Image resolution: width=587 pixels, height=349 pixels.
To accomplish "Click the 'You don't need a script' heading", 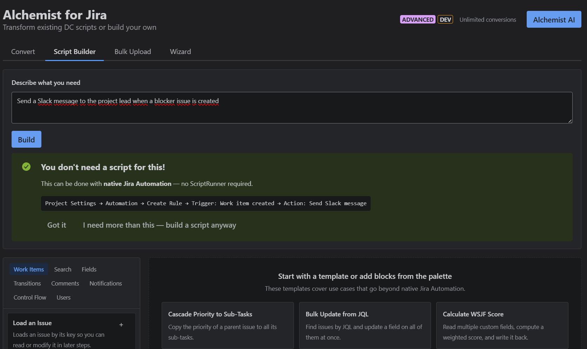I will coord(103,167).
